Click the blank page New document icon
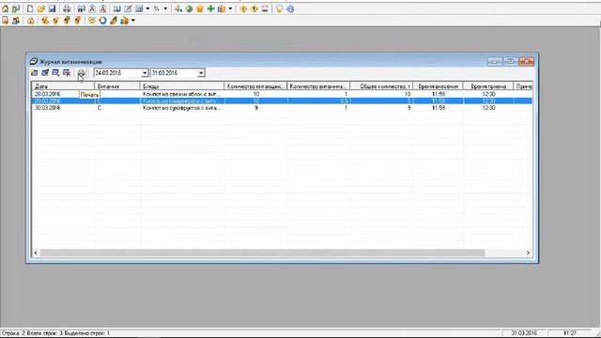The height and width of the screenshot is (338, 601). pyautogui.click(x=30, y=8)
